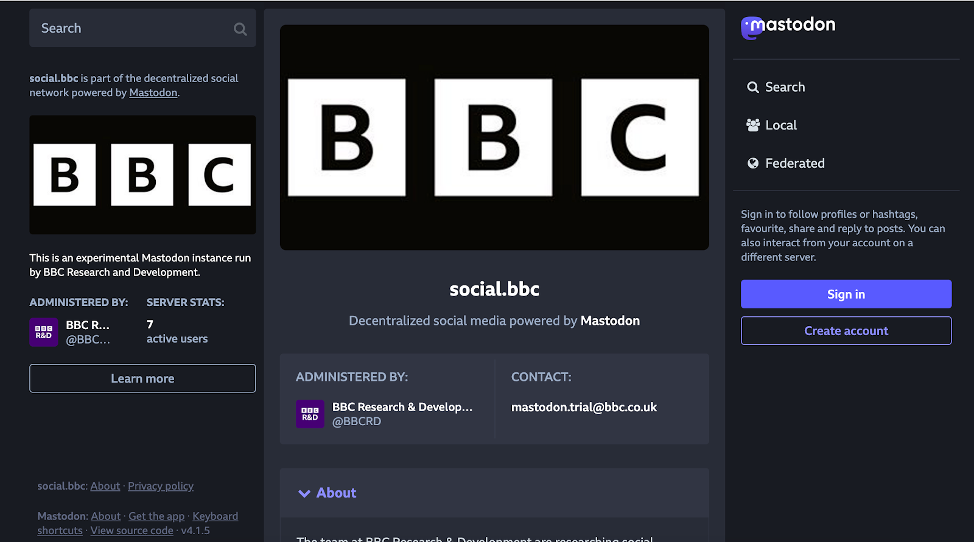
Task: Open the BBC Research & Develop… account name
Action: click(402, 407)
